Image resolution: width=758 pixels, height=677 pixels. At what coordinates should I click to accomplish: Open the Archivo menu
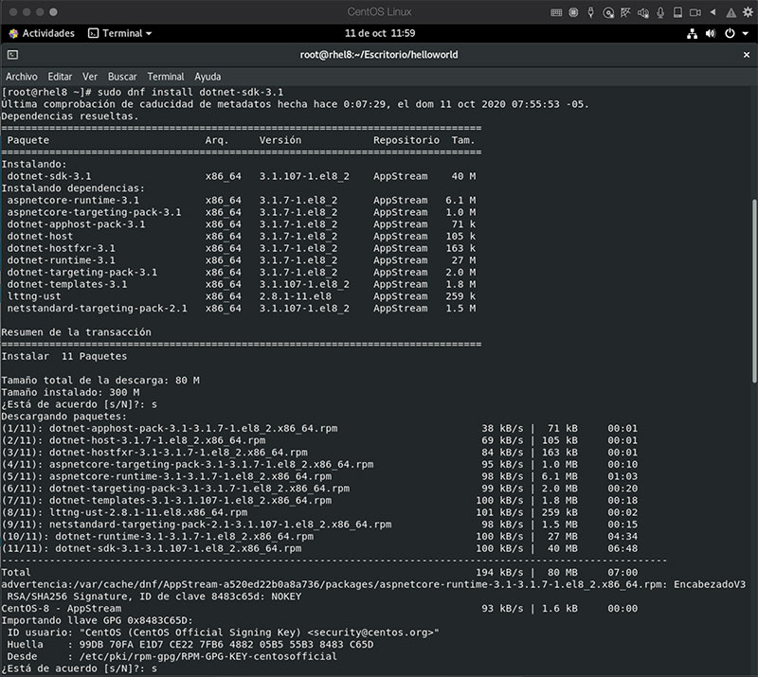tap(21, 77)
